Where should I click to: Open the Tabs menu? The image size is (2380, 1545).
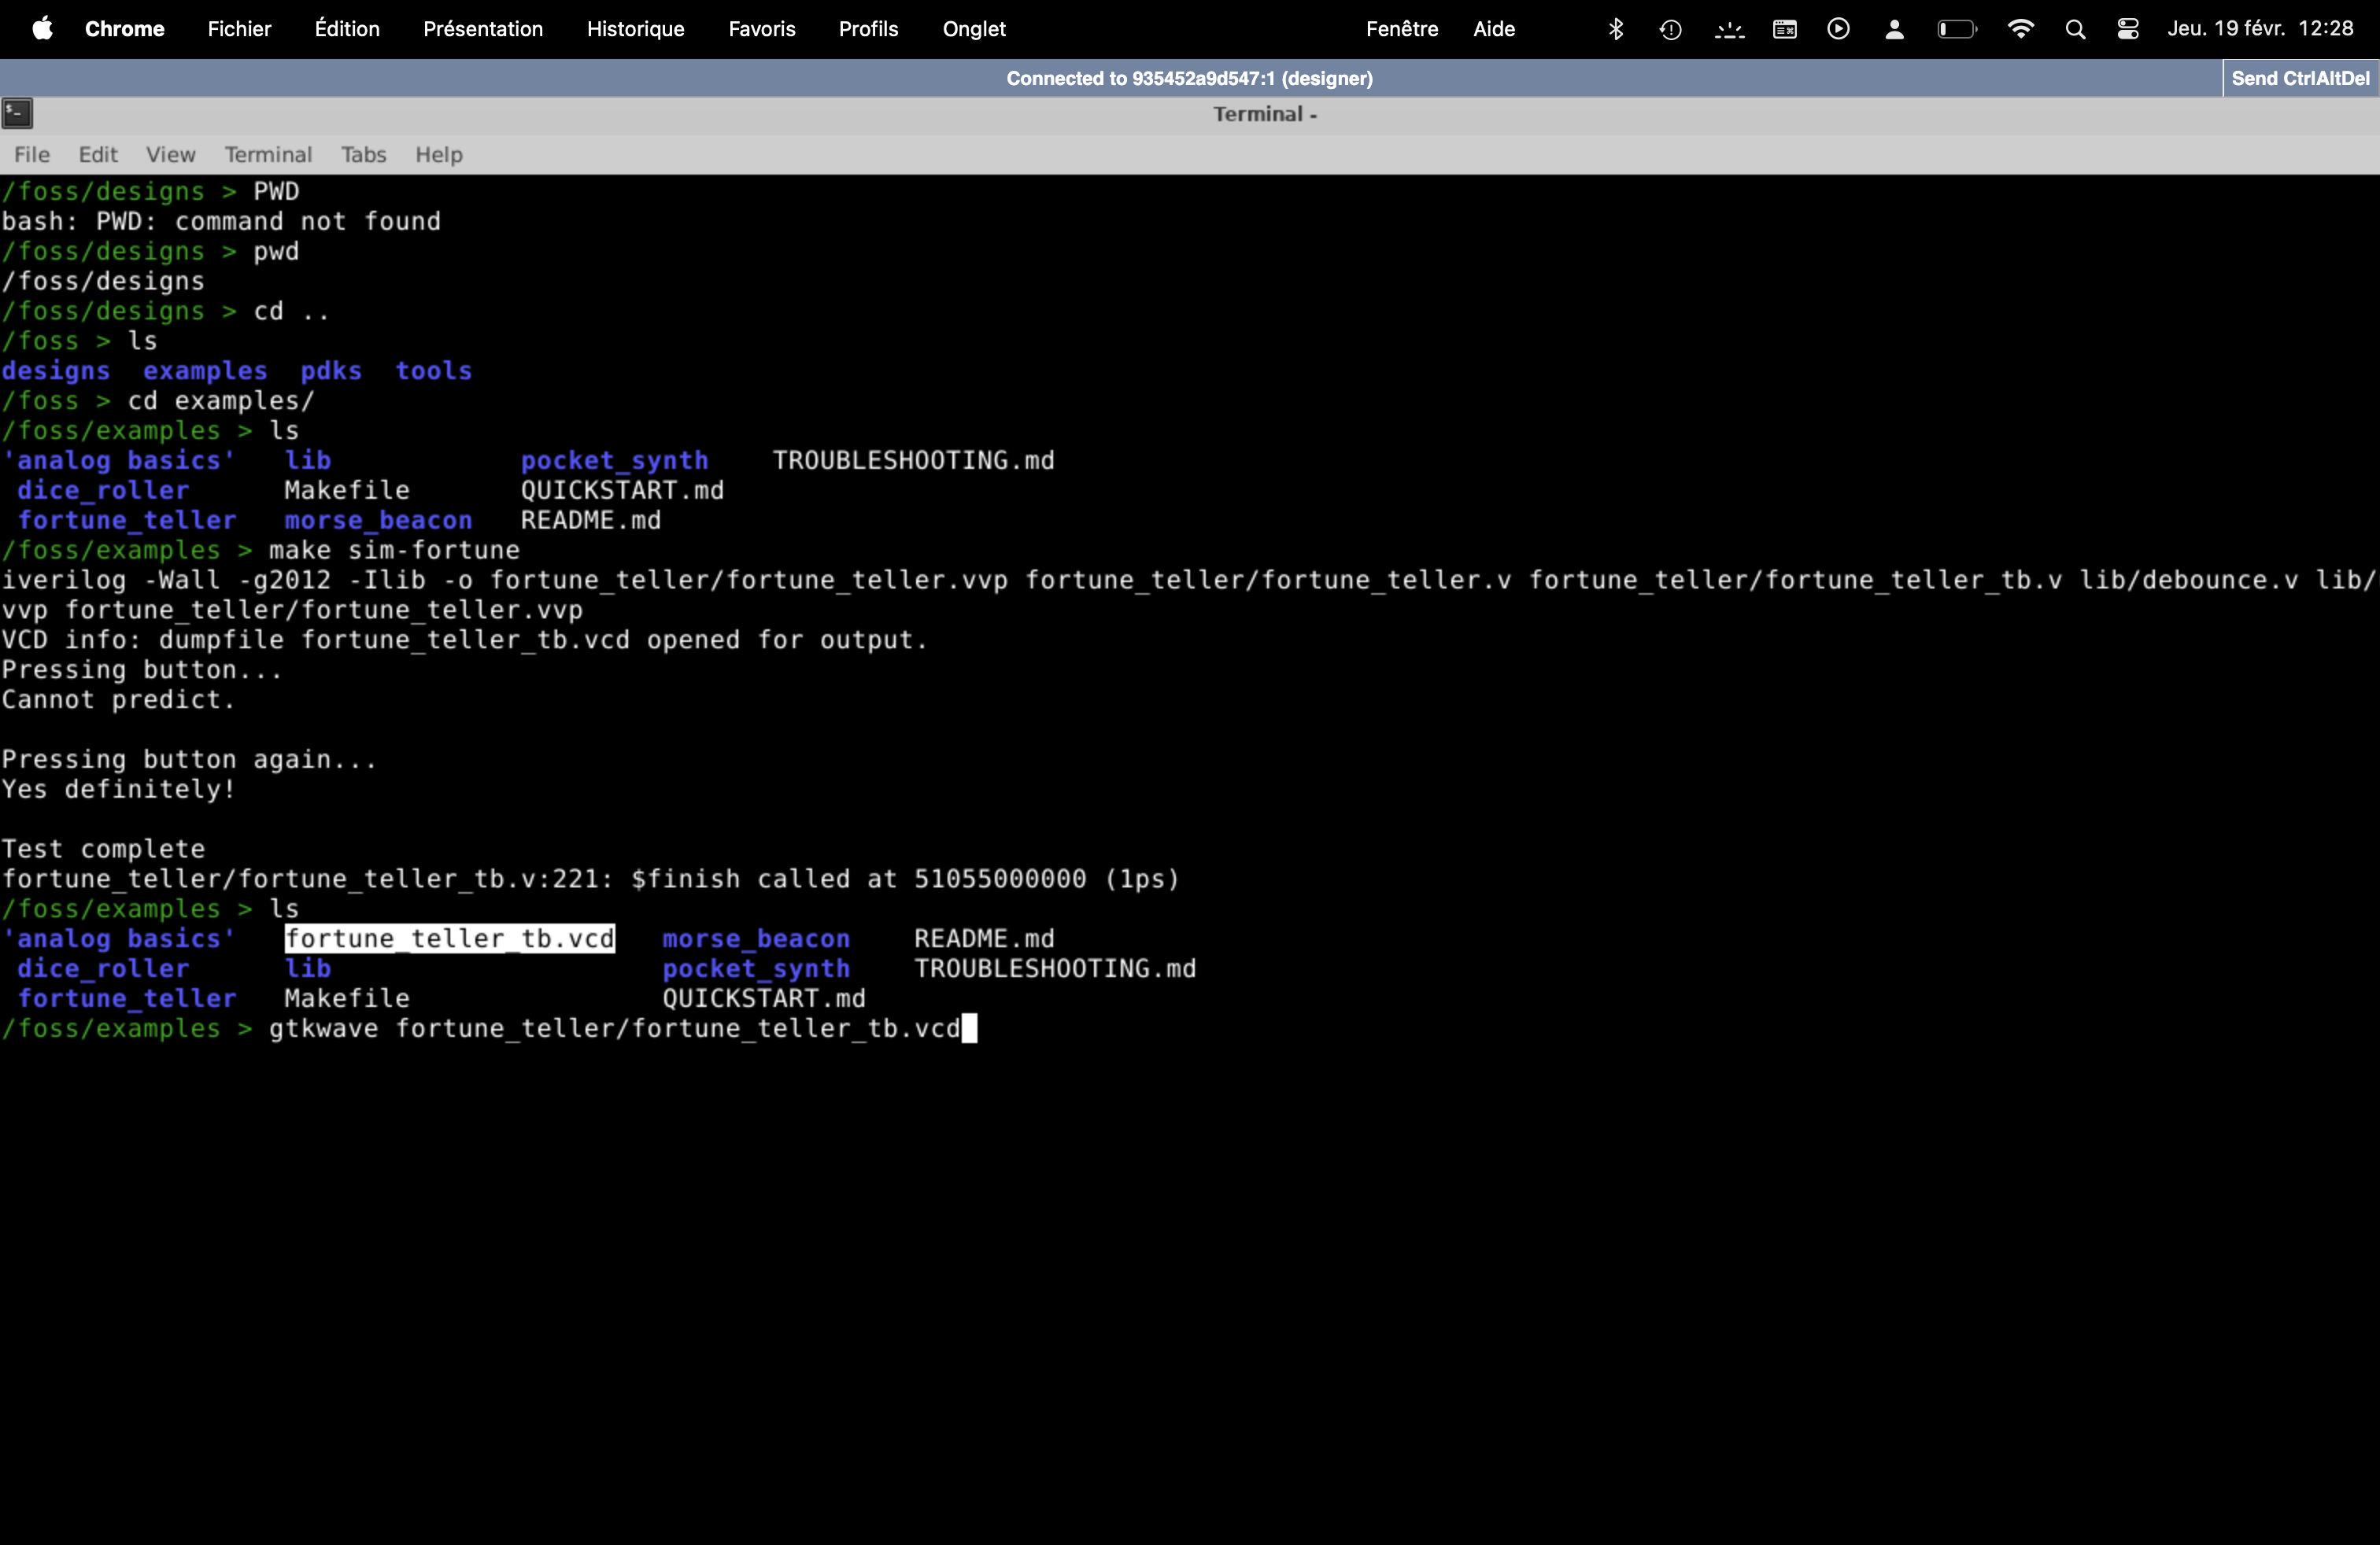pos(363,154)
